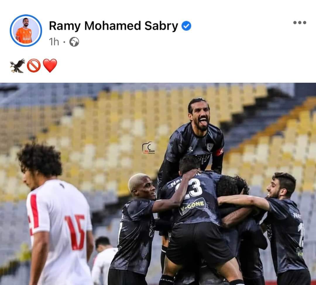This screenshot has width=316, height=285.
Task: Click the camera watermark logo in photo
Action: coord(149,148)
